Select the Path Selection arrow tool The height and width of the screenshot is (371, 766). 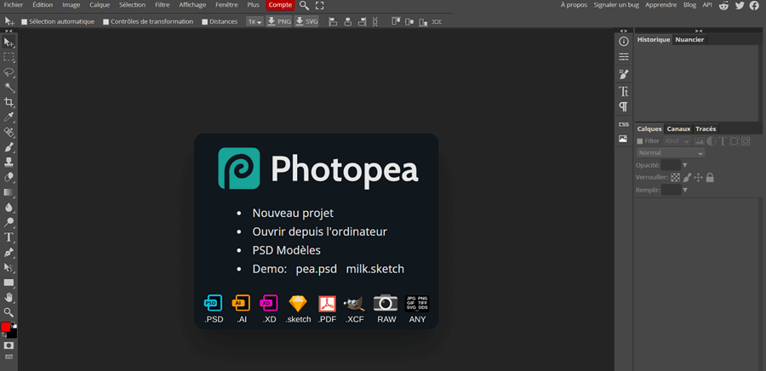coord(9,267)
